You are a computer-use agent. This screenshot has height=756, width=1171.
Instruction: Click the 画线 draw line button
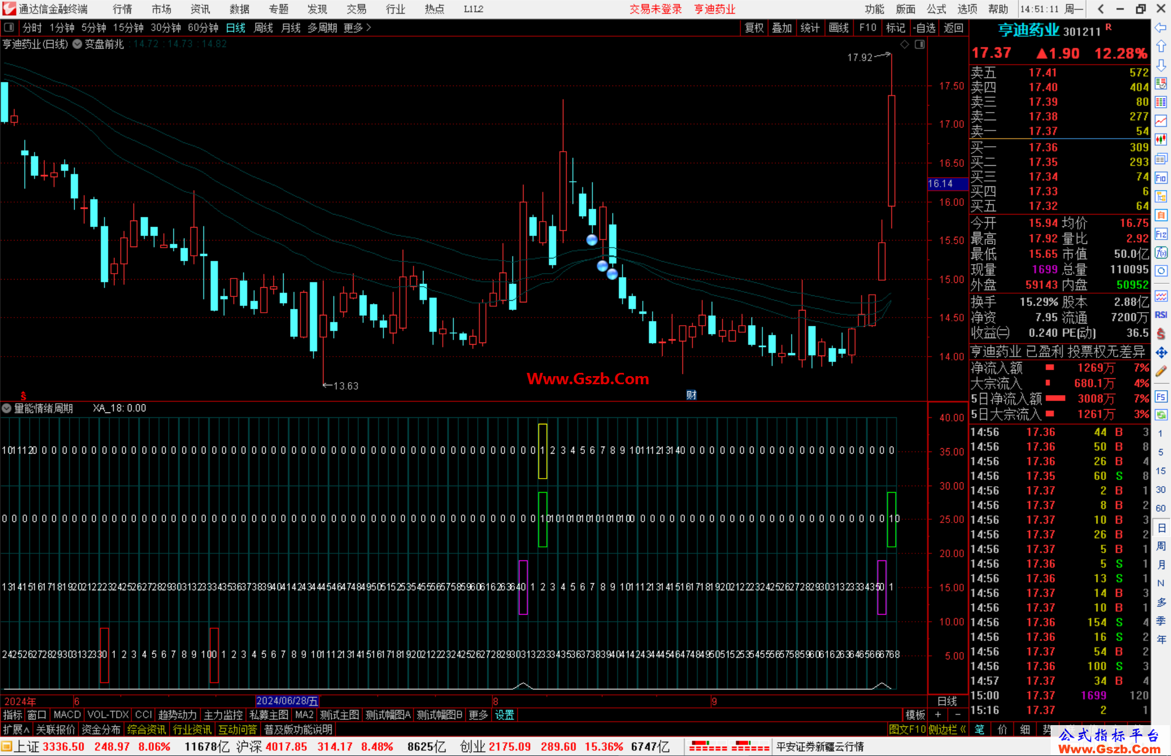838,28
